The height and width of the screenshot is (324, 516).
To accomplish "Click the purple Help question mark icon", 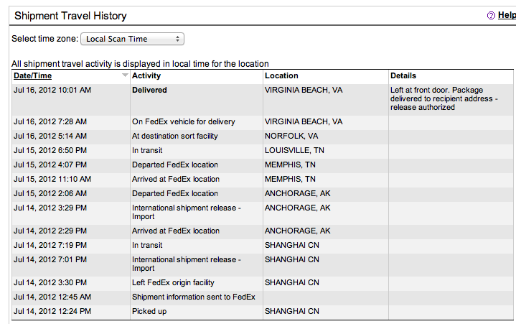I will tap(491, 16).
